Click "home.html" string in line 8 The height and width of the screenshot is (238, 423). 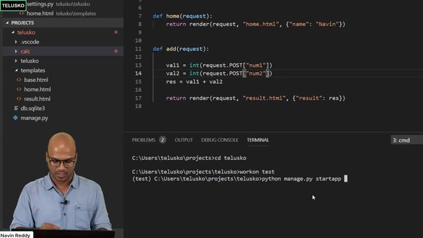[261, 24]
